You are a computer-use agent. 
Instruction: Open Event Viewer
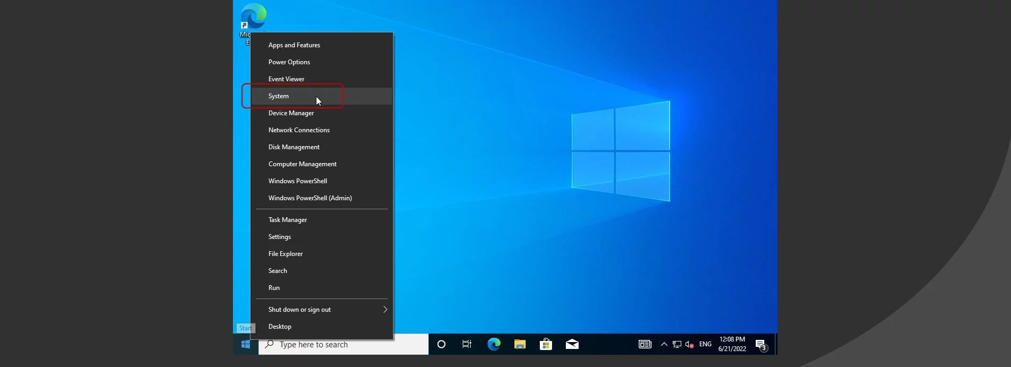[x=322, y=79]
